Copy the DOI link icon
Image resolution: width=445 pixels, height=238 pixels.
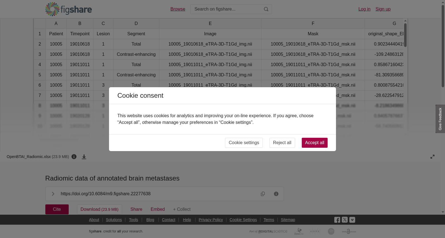tap(263, 194)
